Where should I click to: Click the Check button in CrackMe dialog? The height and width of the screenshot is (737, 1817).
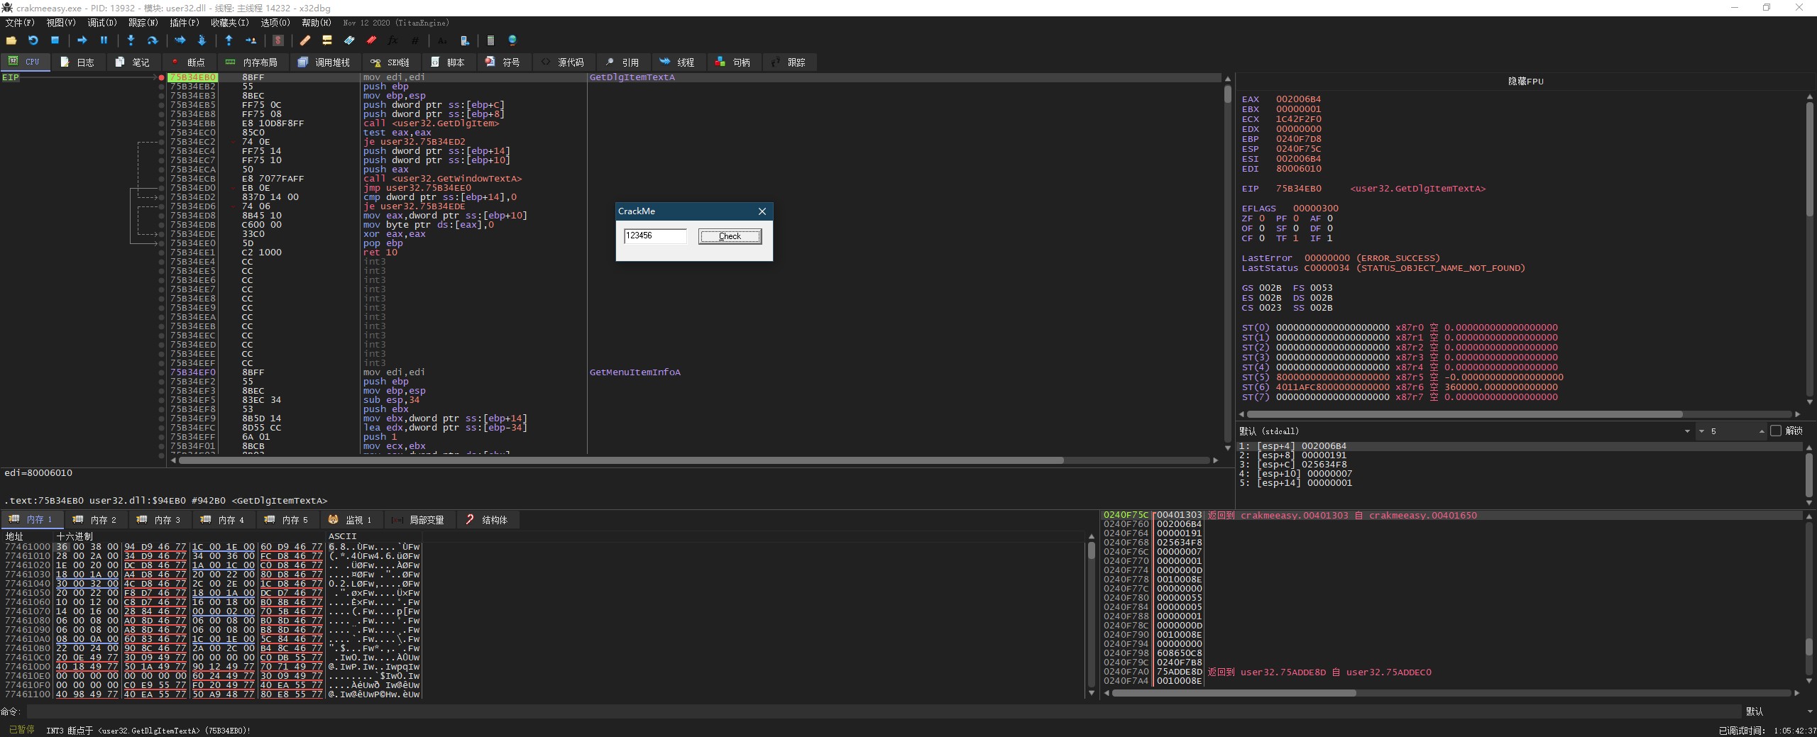(730, 236)
